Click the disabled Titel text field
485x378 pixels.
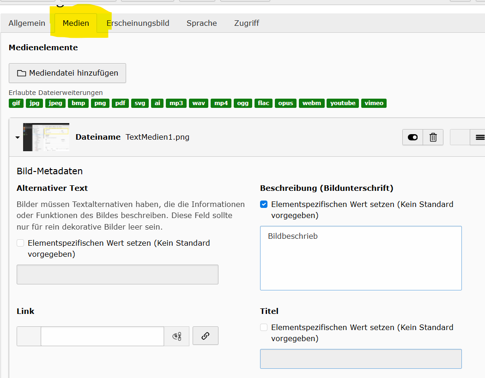click(360, 359)
